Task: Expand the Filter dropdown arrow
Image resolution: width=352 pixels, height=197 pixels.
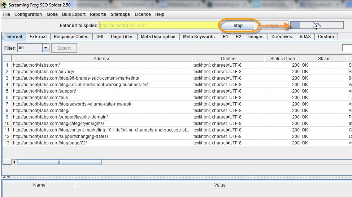Action: (x=46, y=48)
